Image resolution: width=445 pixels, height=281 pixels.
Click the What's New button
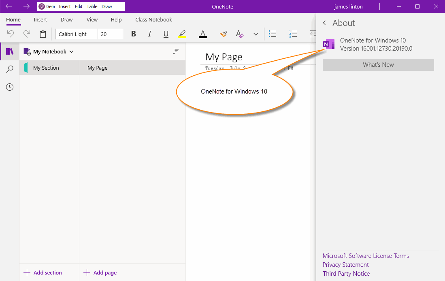378,64
